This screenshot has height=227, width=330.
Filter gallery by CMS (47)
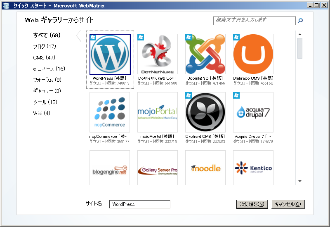[x=44, y=57]
